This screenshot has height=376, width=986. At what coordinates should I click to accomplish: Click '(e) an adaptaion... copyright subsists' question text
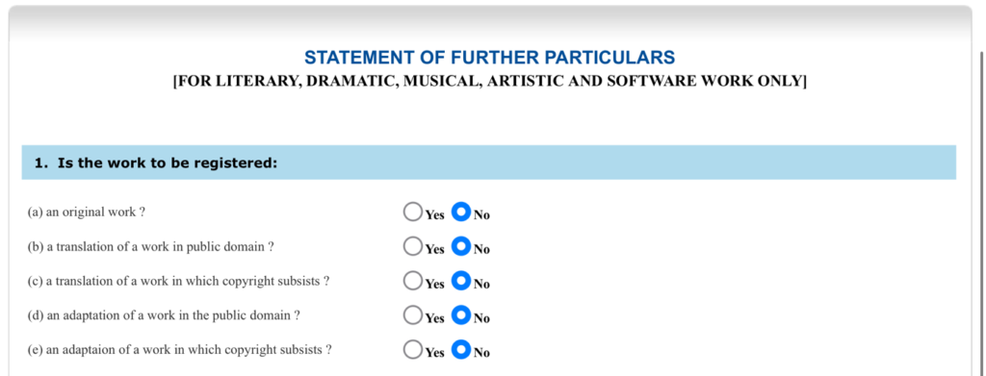click(x=179, y=350)
